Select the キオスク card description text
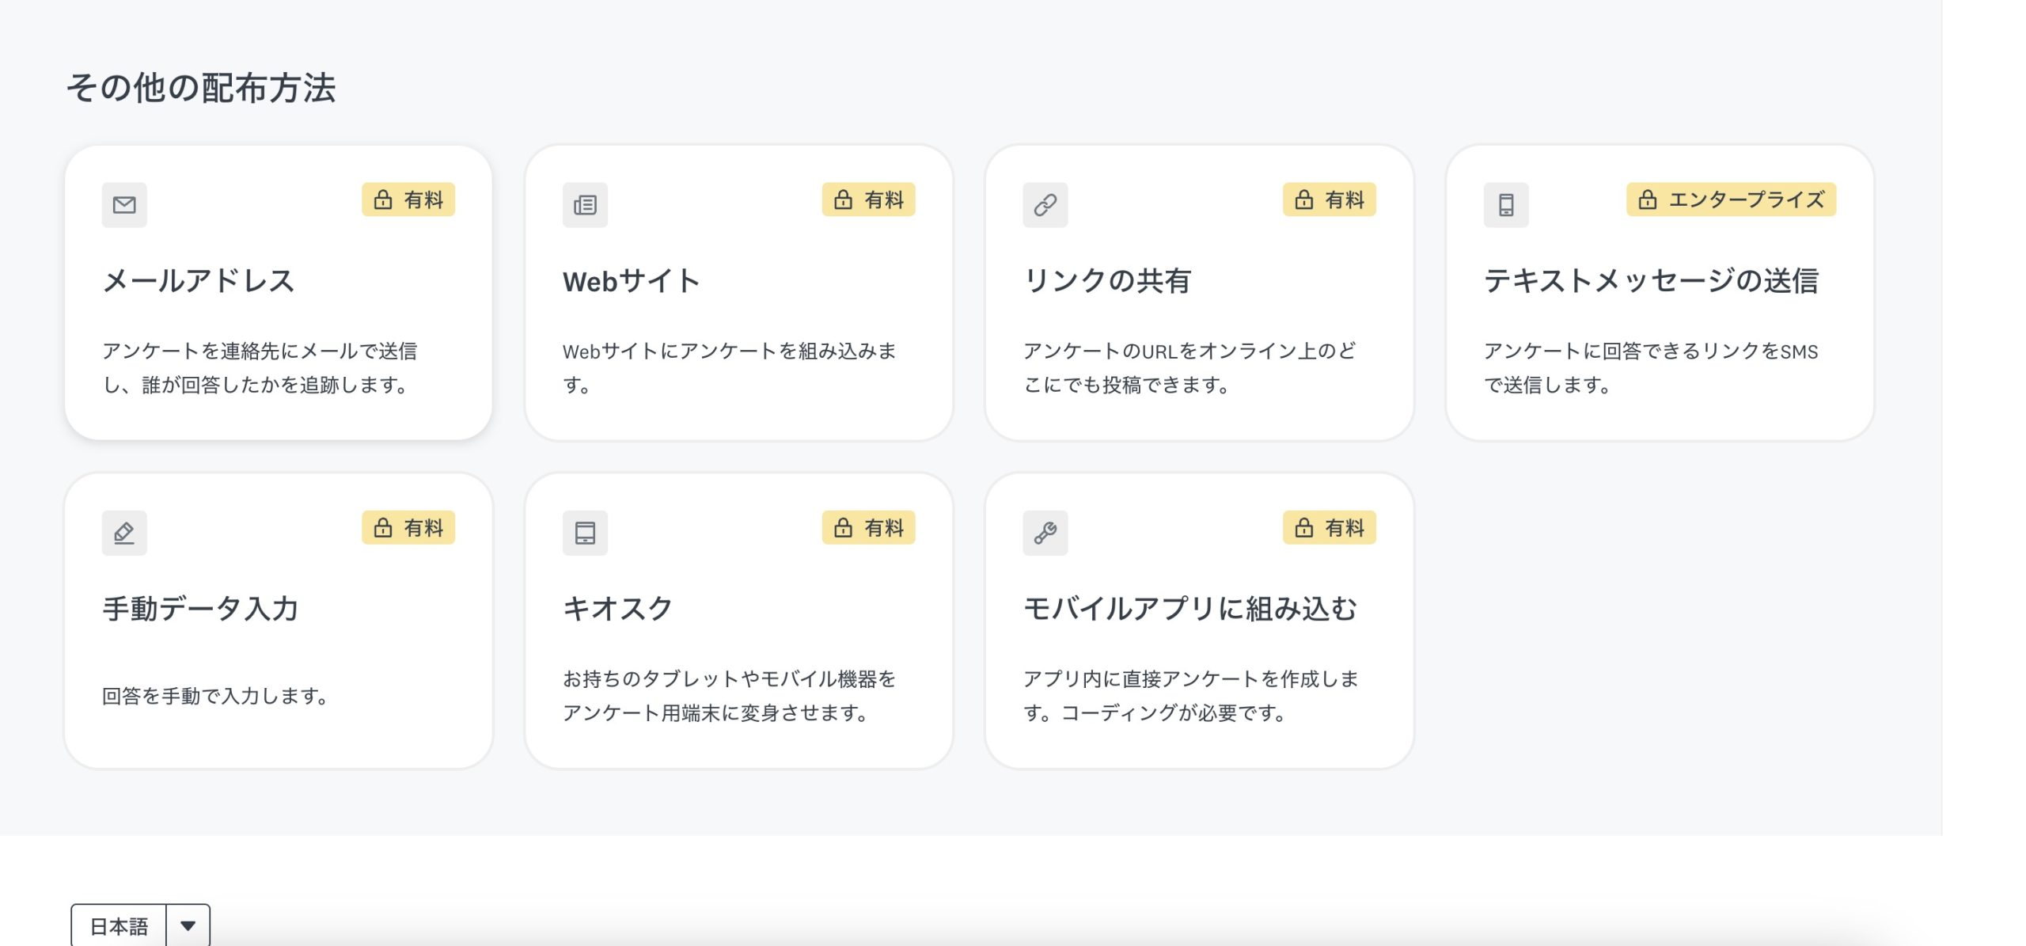The width and height of the screenshot is (2026, 946). (x=729, y=696)
